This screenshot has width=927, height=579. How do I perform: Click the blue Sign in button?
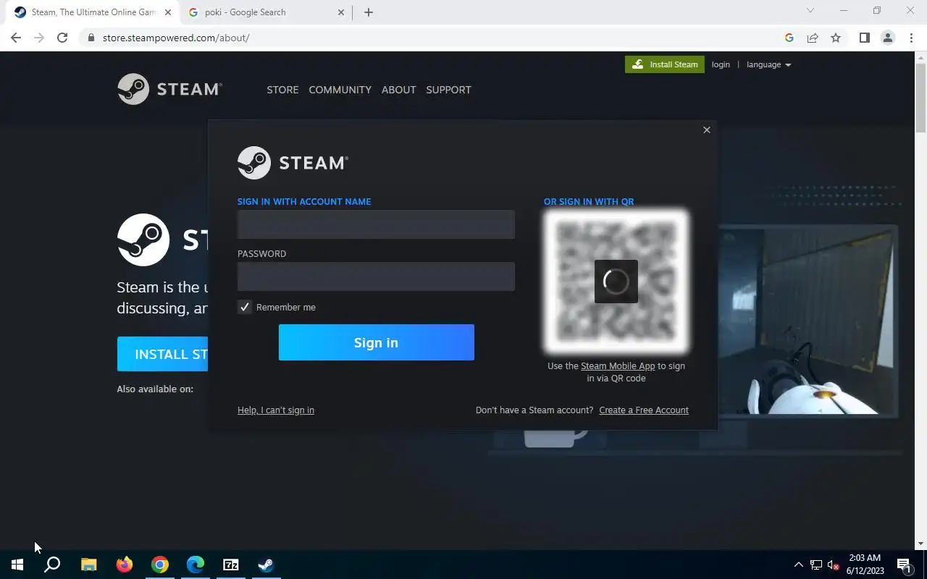[x=377, y=342]
